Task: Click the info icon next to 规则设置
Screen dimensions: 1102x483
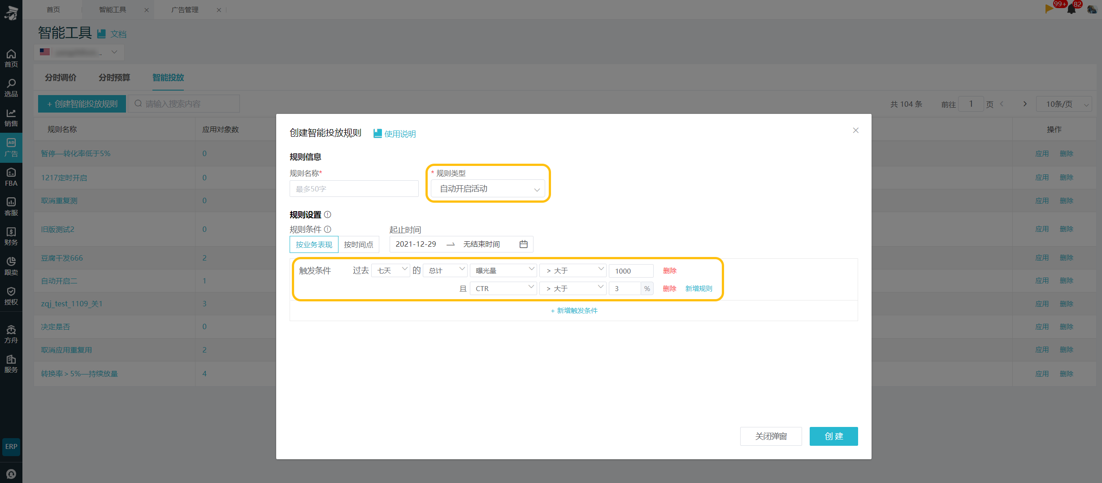Action: click(328, 214)
